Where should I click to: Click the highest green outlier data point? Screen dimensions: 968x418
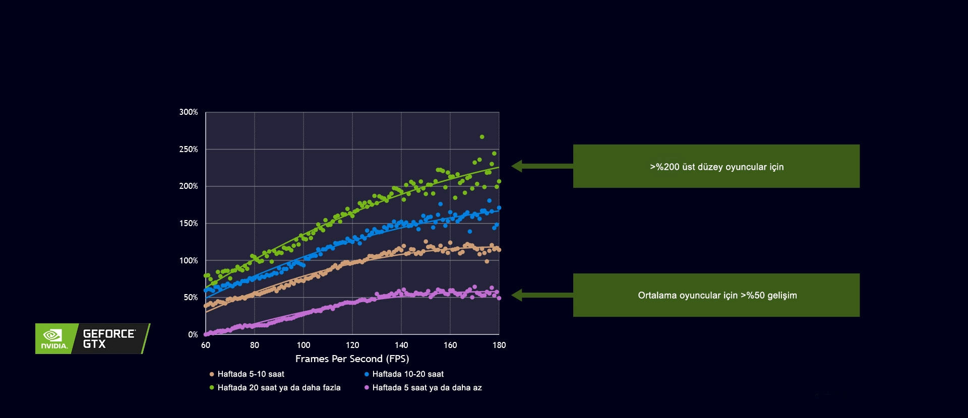coord(482,137)
